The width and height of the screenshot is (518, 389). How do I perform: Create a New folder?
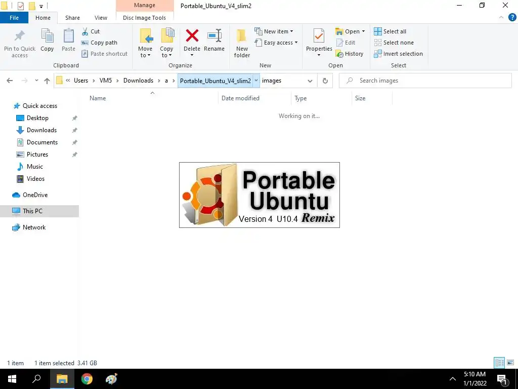(x=242, y=44)
